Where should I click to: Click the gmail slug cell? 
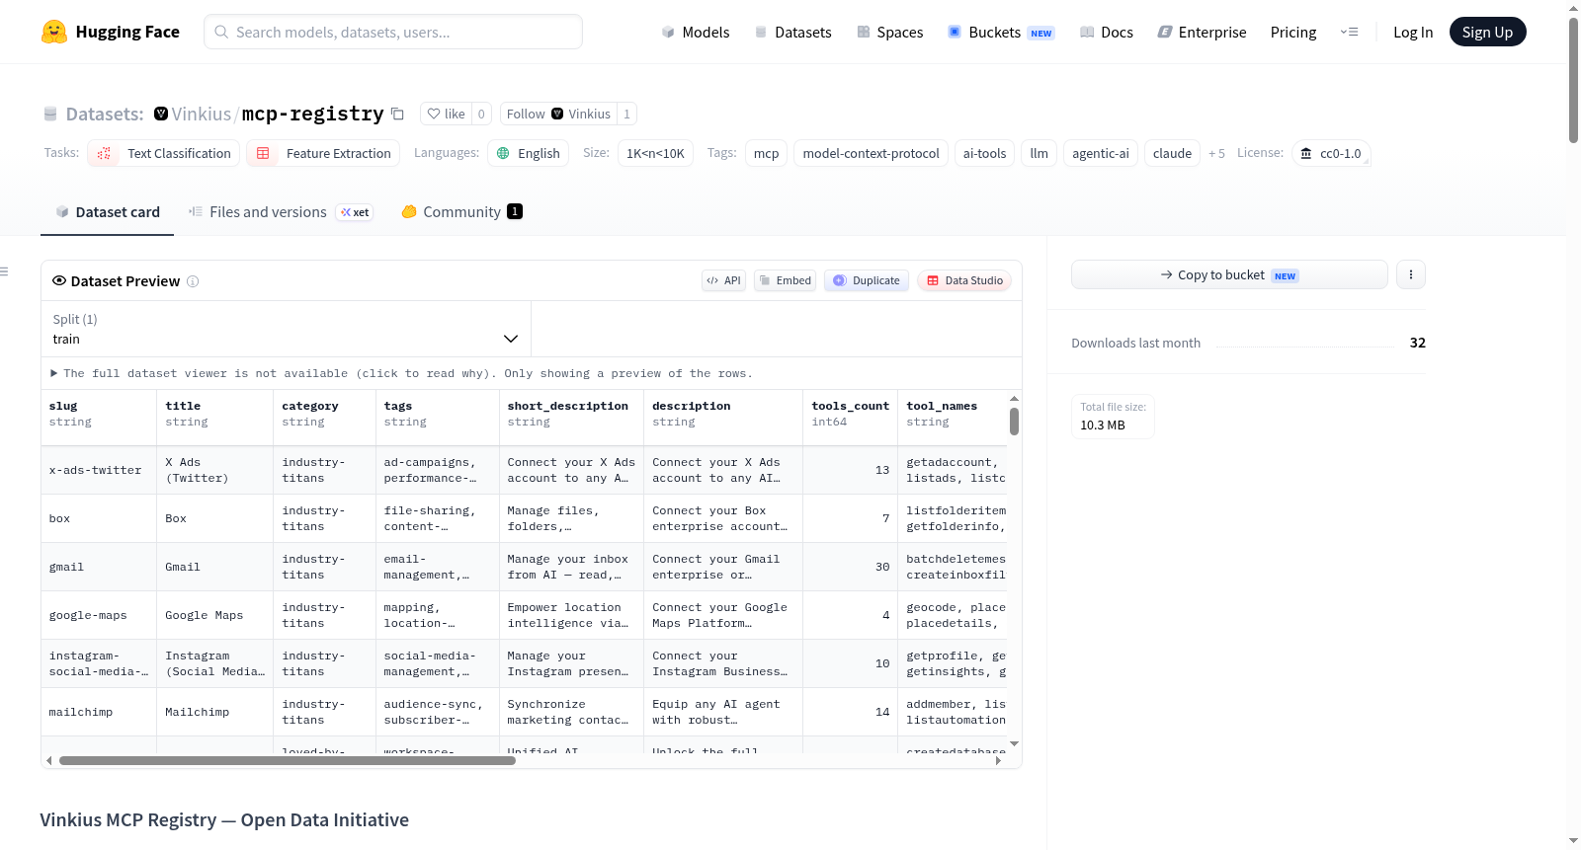99,567
